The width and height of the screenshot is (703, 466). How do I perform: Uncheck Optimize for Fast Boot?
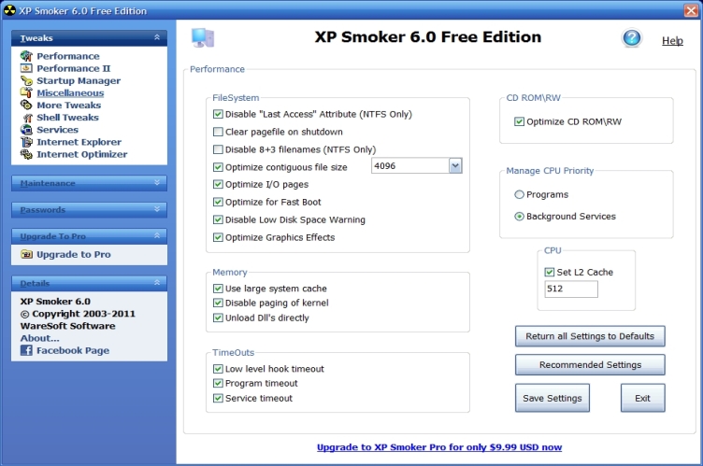218,202
